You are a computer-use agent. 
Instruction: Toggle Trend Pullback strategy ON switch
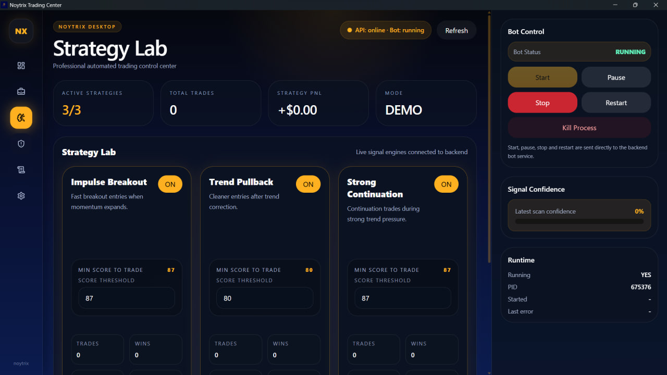pyautogui.click(x=308, y=184)
